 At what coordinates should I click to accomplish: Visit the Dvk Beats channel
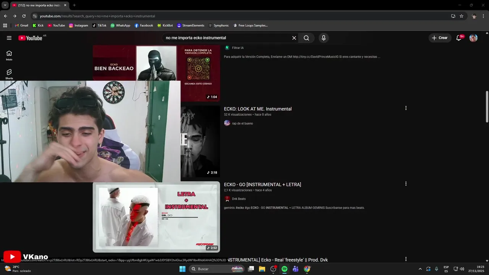[239, 199]
